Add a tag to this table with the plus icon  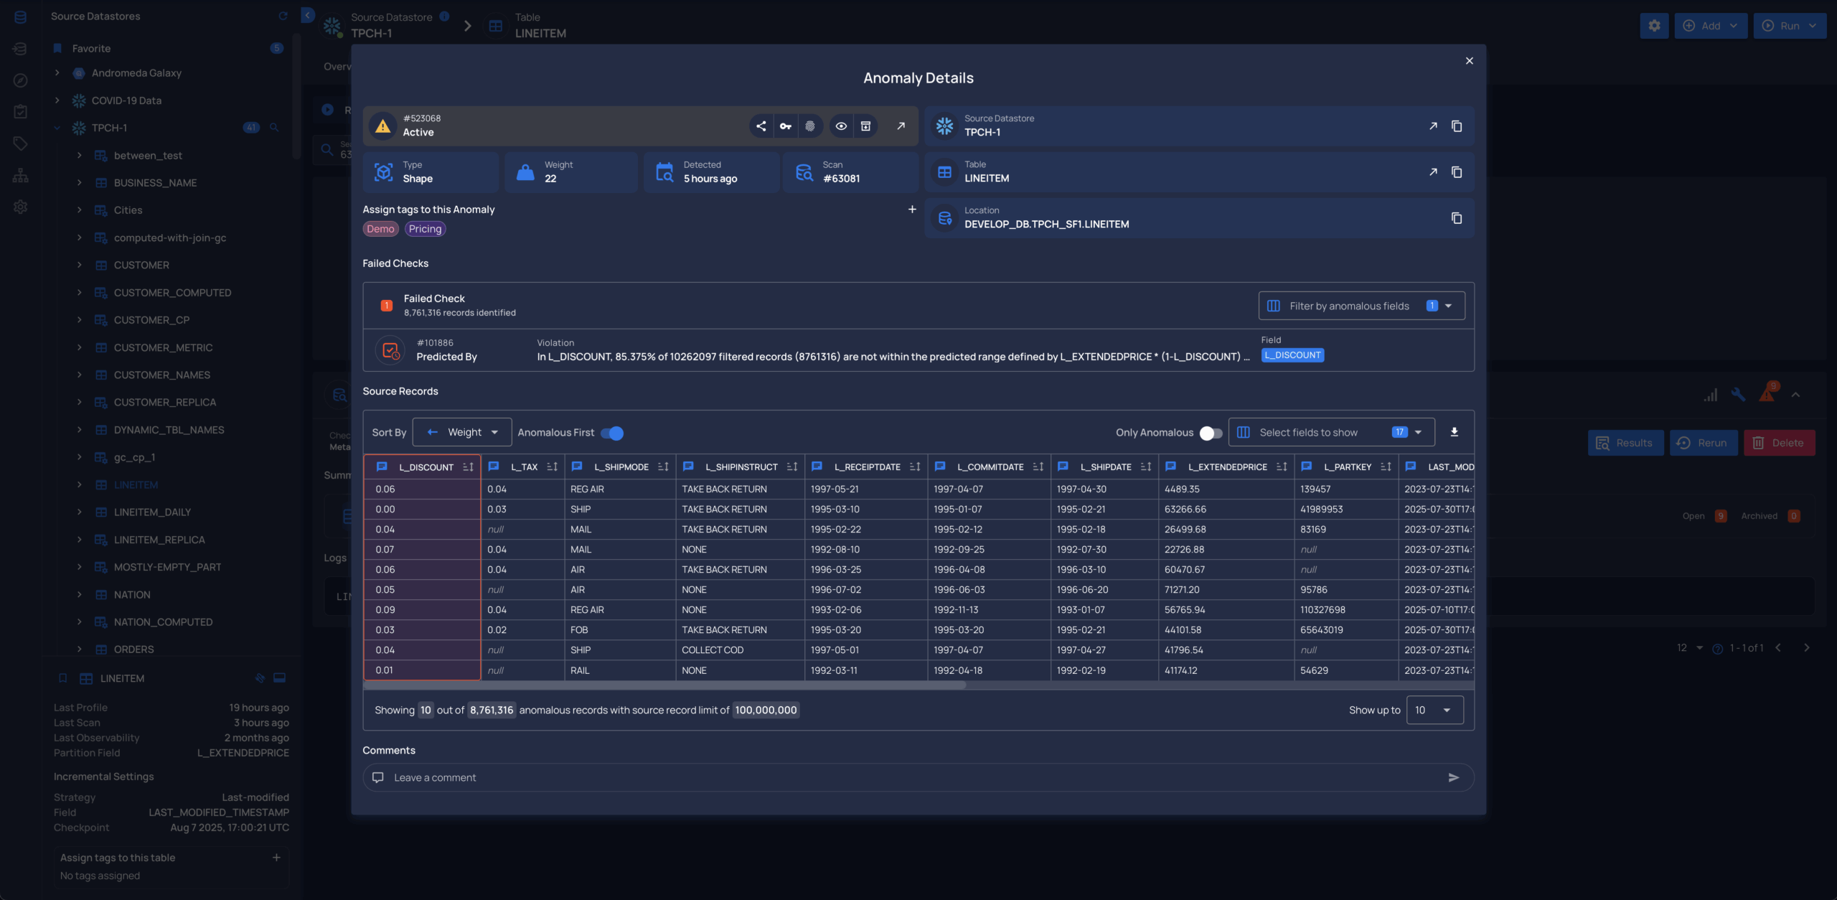pos(276,858)
